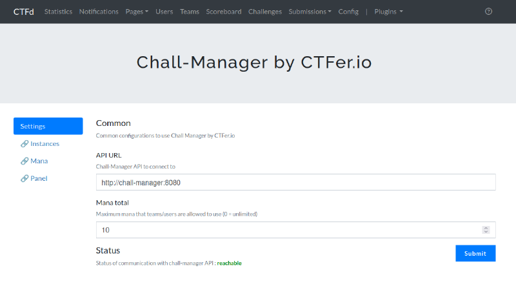Submit the Chall-Manager settings
The height and width of the screenshot is (299, 516).
pyautogui.click(x=475, y=253)
